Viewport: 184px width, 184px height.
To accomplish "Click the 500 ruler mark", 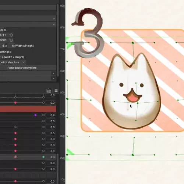I will coord(62,92).
